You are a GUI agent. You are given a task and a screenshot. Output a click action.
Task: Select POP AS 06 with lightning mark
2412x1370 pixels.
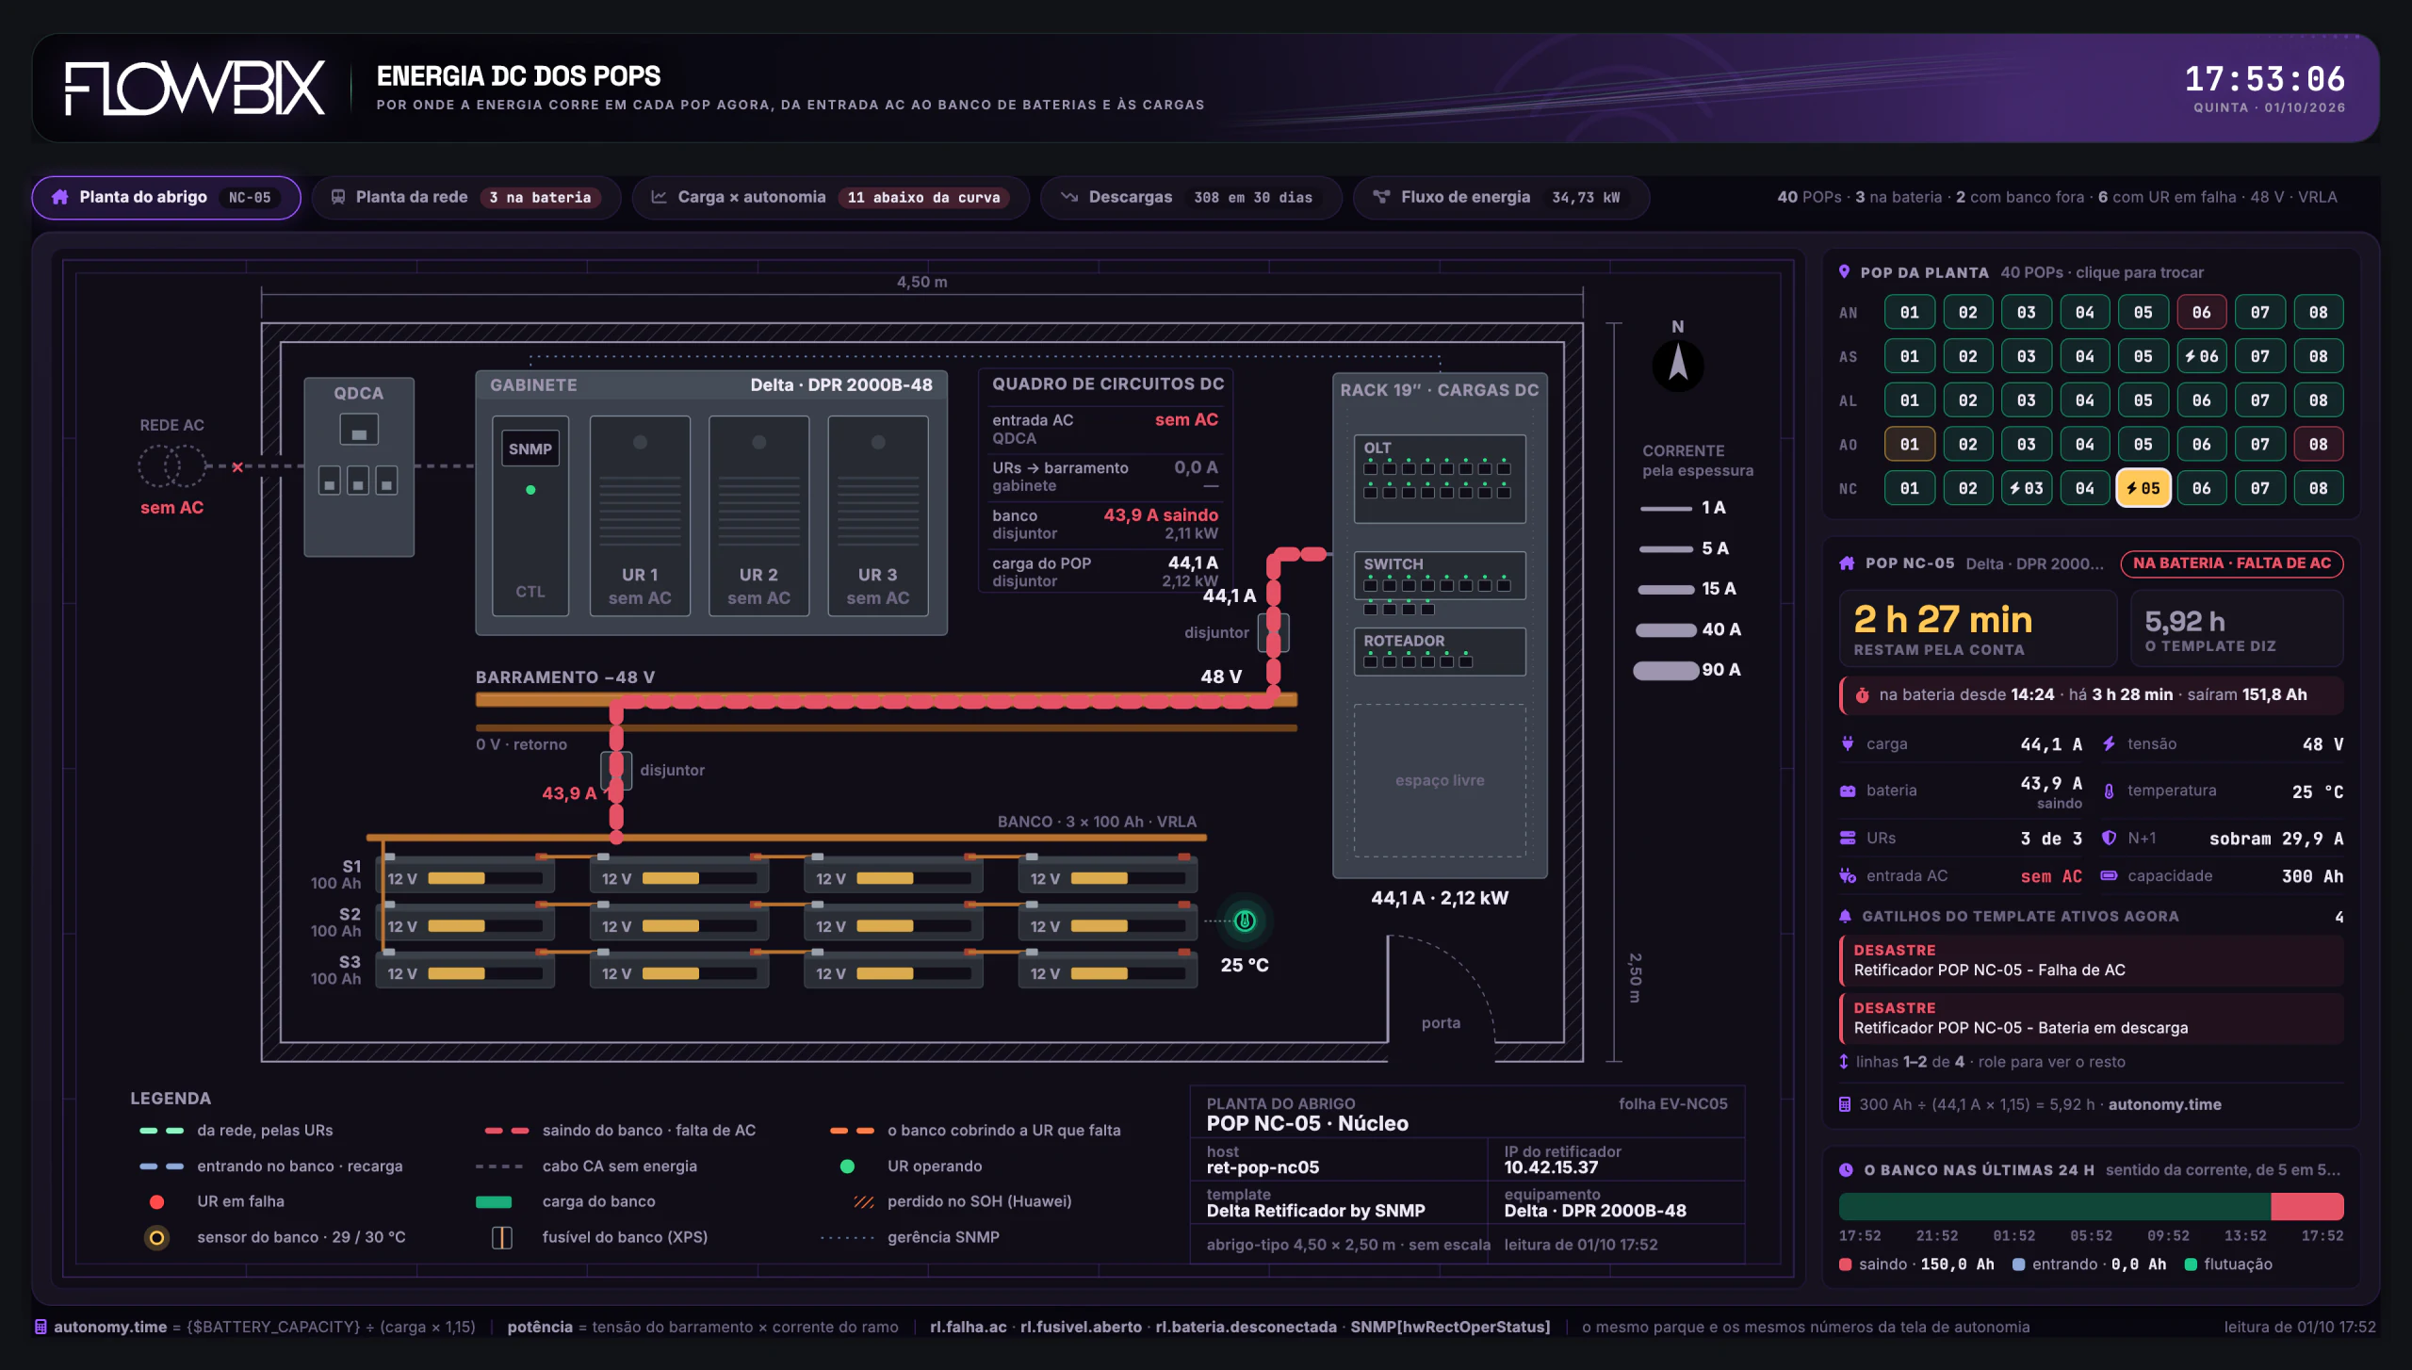coord(2202,356)
